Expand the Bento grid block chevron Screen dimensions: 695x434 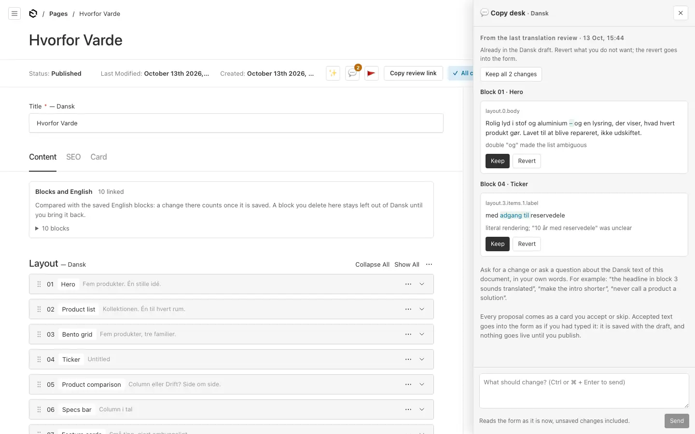[422, 334]
